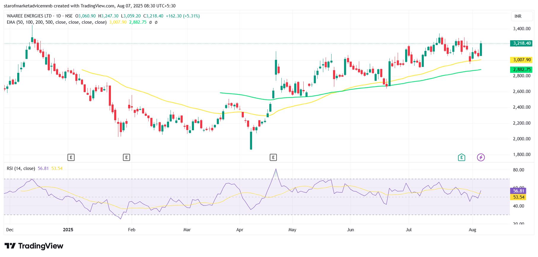
Task: Click the TradingView logo
Action: (x=34, y=246)
